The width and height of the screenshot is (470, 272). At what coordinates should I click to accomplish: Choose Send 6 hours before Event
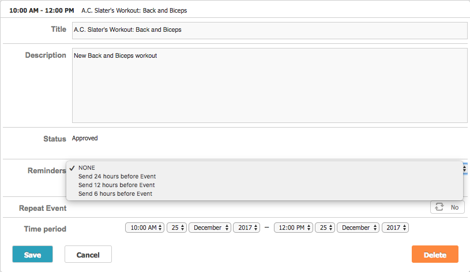[115, 193]
